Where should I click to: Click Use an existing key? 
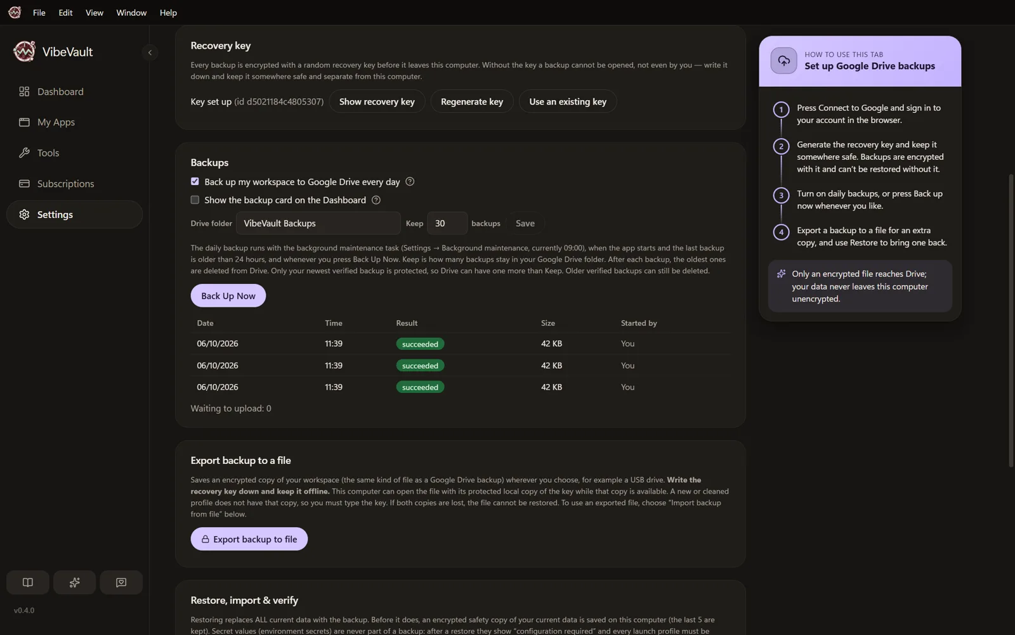(568, 101)
